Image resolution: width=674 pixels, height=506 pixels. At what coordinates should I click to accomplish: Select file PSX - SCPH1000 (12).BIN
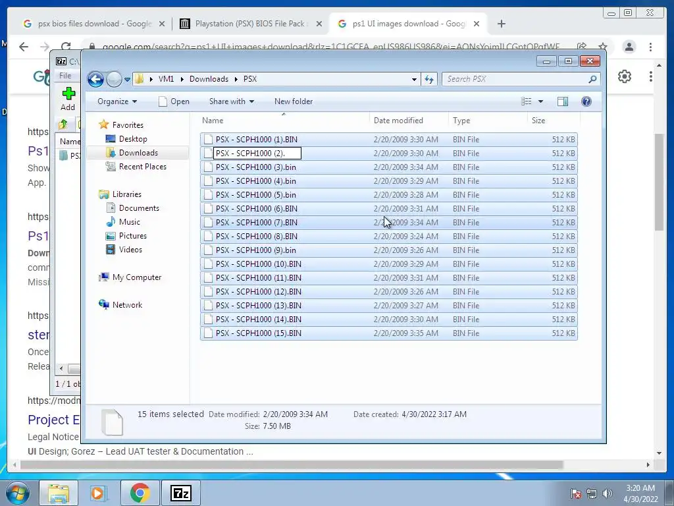tap(388, 292)
